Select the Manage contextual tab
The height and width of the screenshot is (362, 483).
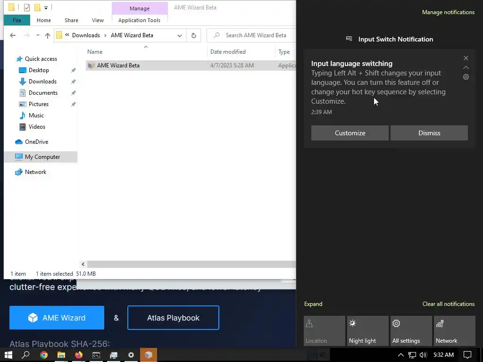coord(140,8)
